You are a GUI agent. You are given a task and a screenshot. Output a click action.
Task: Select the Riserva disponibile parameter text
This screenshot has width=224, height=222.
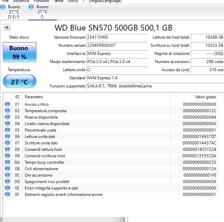(41, 117)
